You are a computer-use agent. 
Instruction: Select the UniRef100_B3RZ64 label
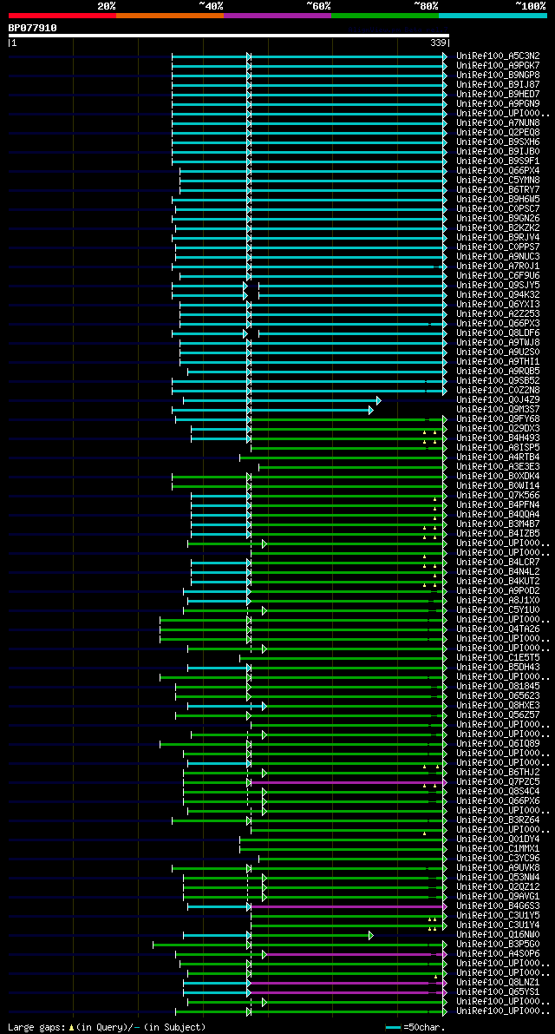[x=498, y=821]
